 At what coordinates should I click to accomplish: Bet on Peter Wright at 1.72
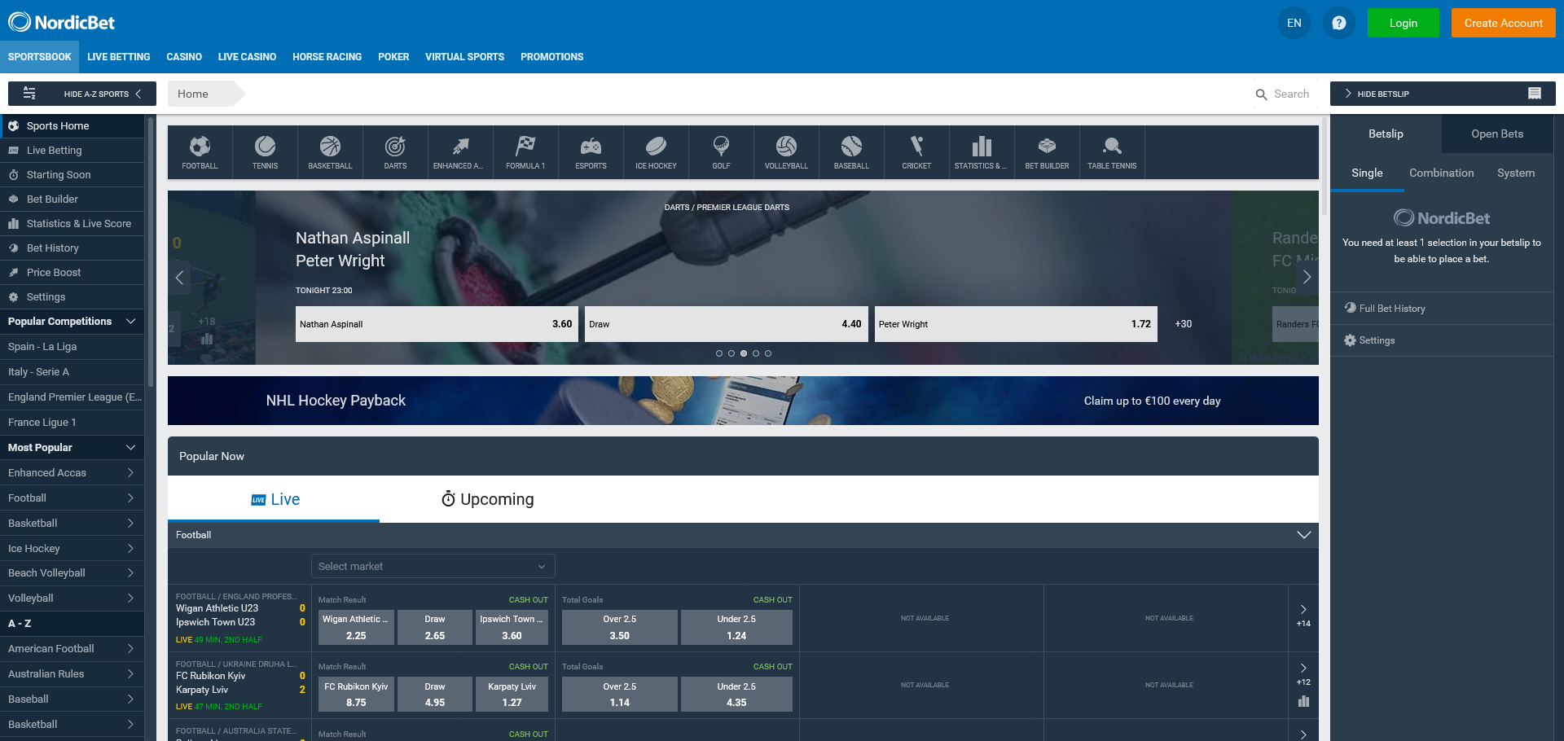pos(1016,324)
